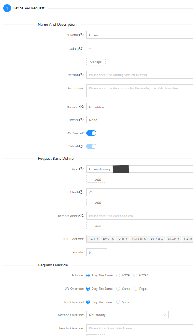The height and width of the screenshot is (336, 193).
Task: Click Add button under Remote Addrs
Action: coord(96,226)
